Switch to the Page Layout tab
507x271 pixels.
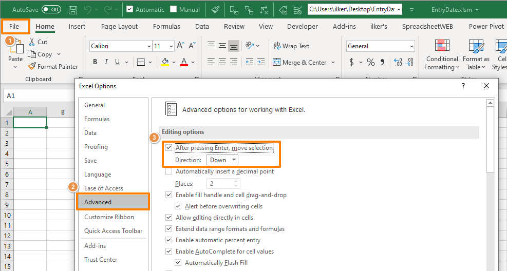pyautogui.click(x=119, y=27)
